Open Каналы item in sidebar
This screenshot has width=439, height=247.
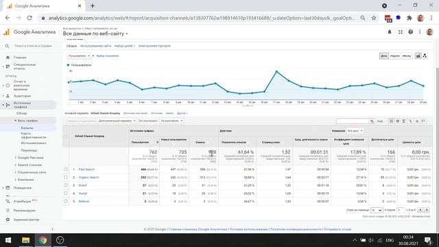27,128
